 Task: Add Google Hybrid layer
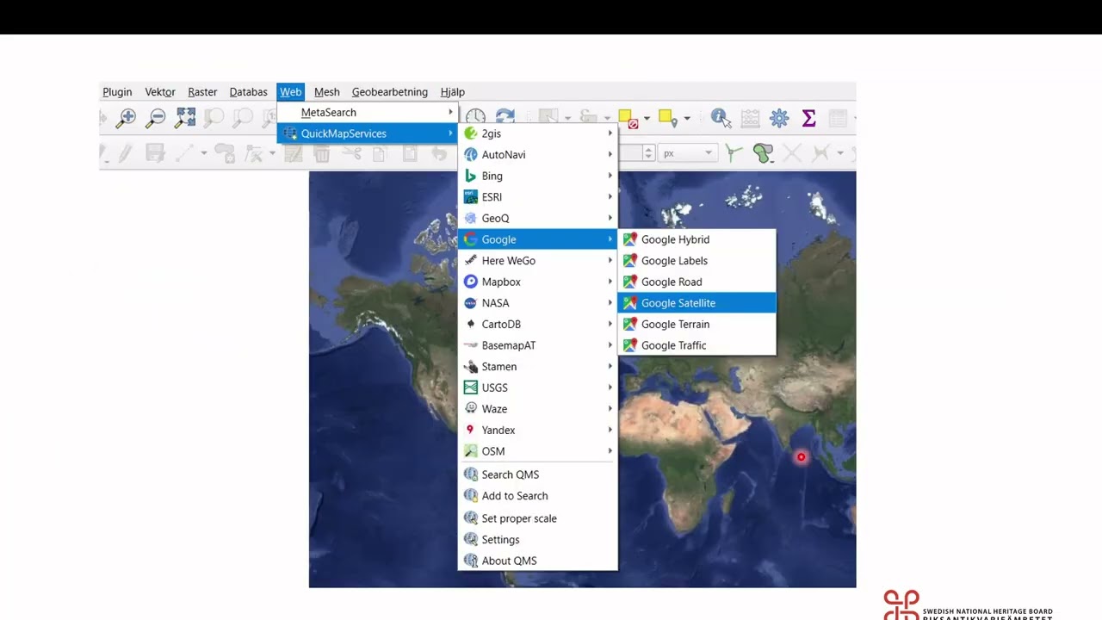pos(696,239)
